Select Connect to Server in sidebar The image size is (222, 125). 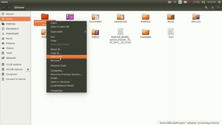15,79
